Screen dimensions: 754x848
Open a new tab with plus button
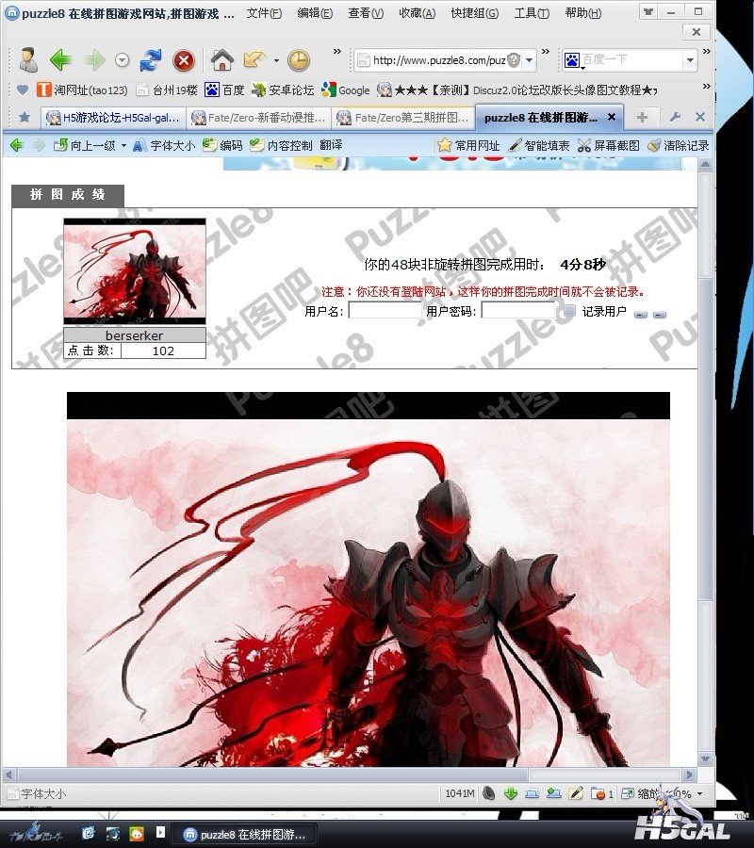coord(642,118)
